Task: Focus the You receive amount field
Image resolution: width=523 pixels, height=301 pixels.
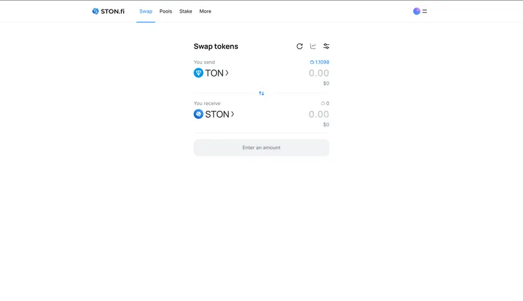Action: (319, 114)
